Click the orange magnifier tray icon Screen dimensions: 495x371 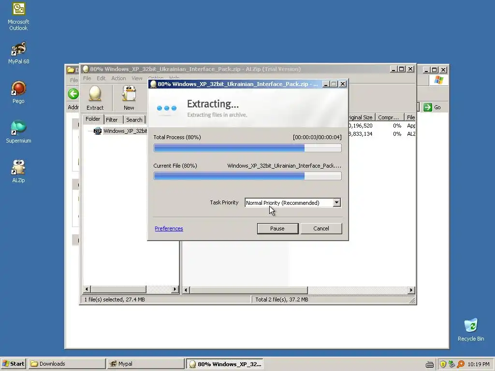[x=461, y=364]
